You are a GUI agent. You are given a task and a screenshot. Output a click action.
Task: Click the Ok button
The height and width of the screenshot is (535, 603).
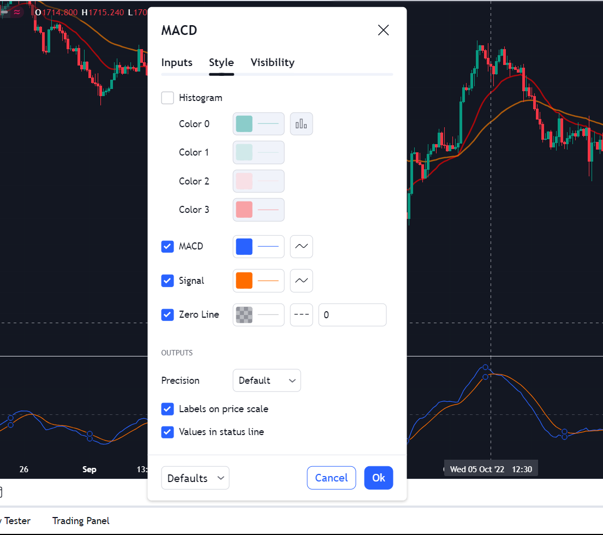(x=378, y=478)
